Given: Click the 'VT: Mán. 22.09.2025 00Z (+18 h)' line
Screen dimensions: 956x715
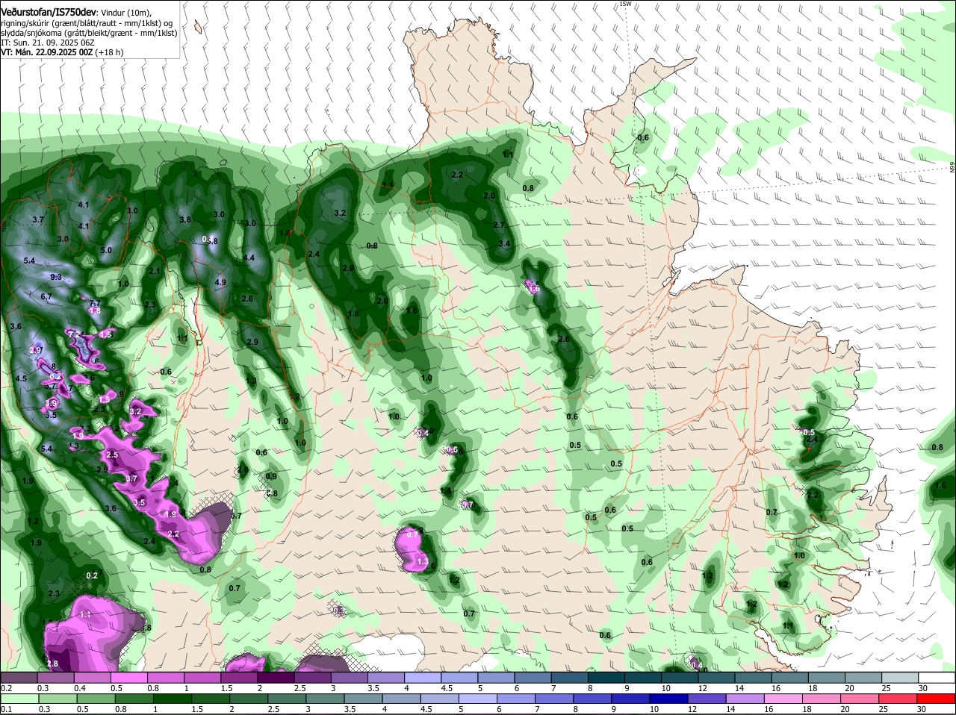Looking at the screenshot, I should coord(62,53).
